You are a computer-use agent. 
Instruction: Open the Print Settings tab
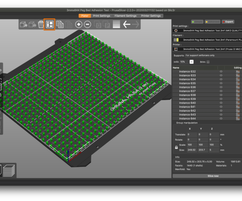pos(102,16)
